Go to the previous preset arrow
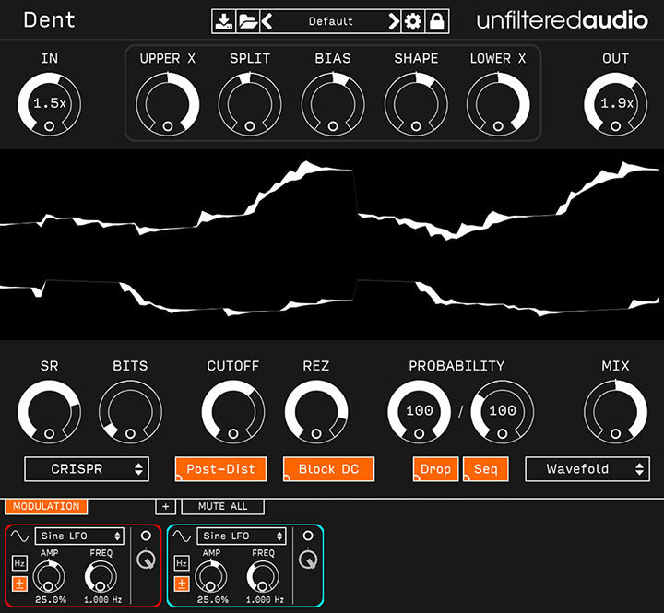664x613 pixels. click(x=267, y=21)
